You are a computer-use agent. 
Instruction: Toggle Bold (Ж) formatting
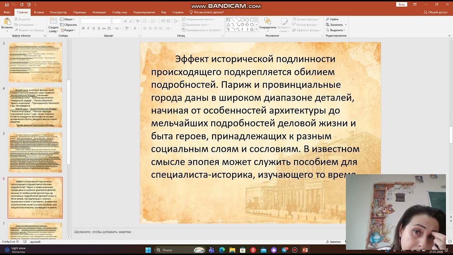tap(83, 28)
